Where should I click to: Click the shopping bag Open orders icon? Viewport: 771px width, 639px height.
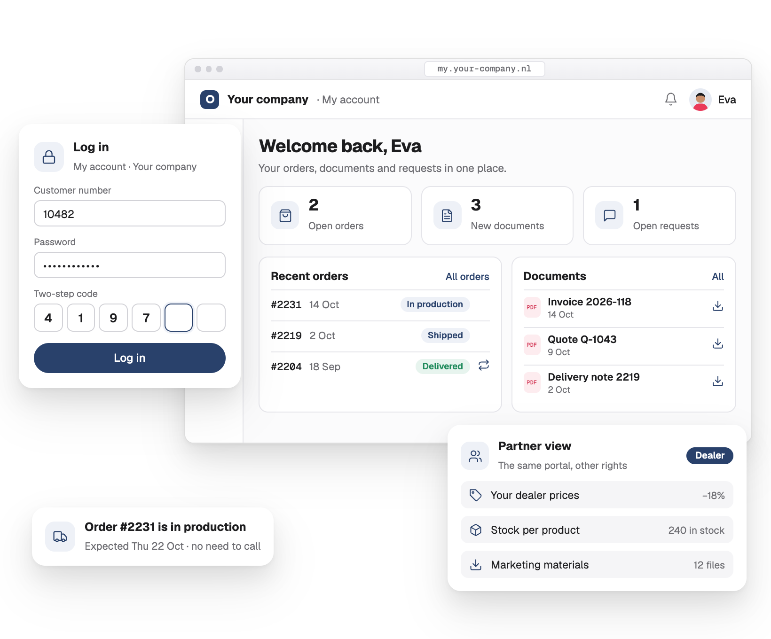click(x=285, y=216)
